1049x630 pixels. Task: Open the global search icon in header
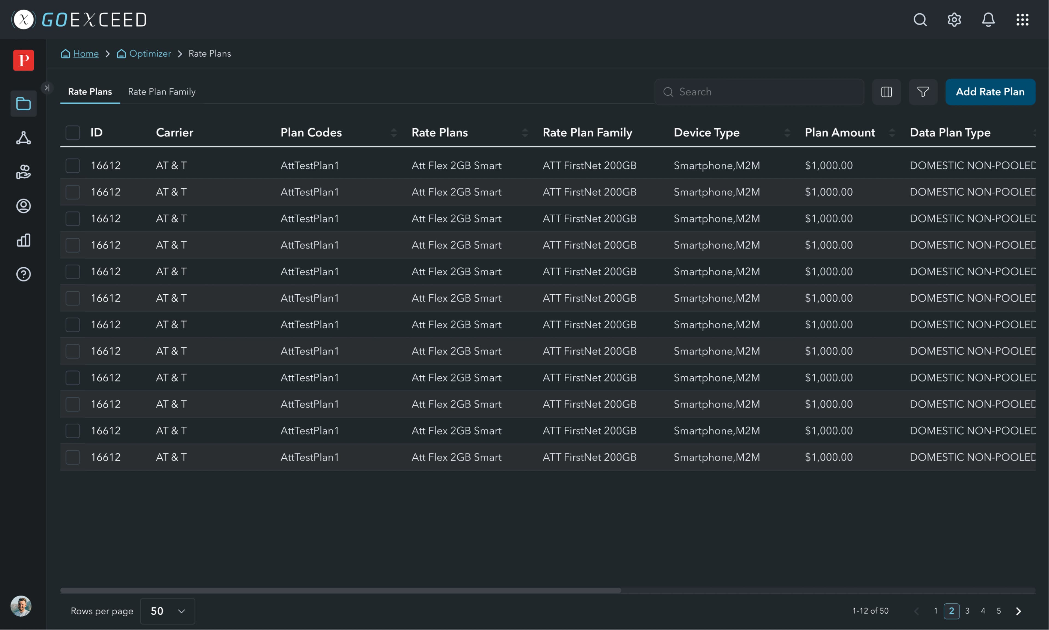coord(920,19)
